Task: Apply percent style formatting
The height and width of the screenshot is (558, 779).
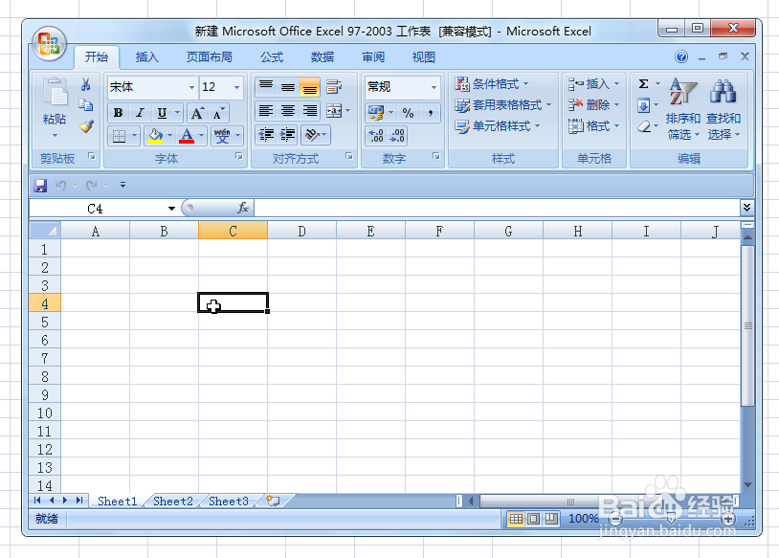Action: [x=408, y=113]
